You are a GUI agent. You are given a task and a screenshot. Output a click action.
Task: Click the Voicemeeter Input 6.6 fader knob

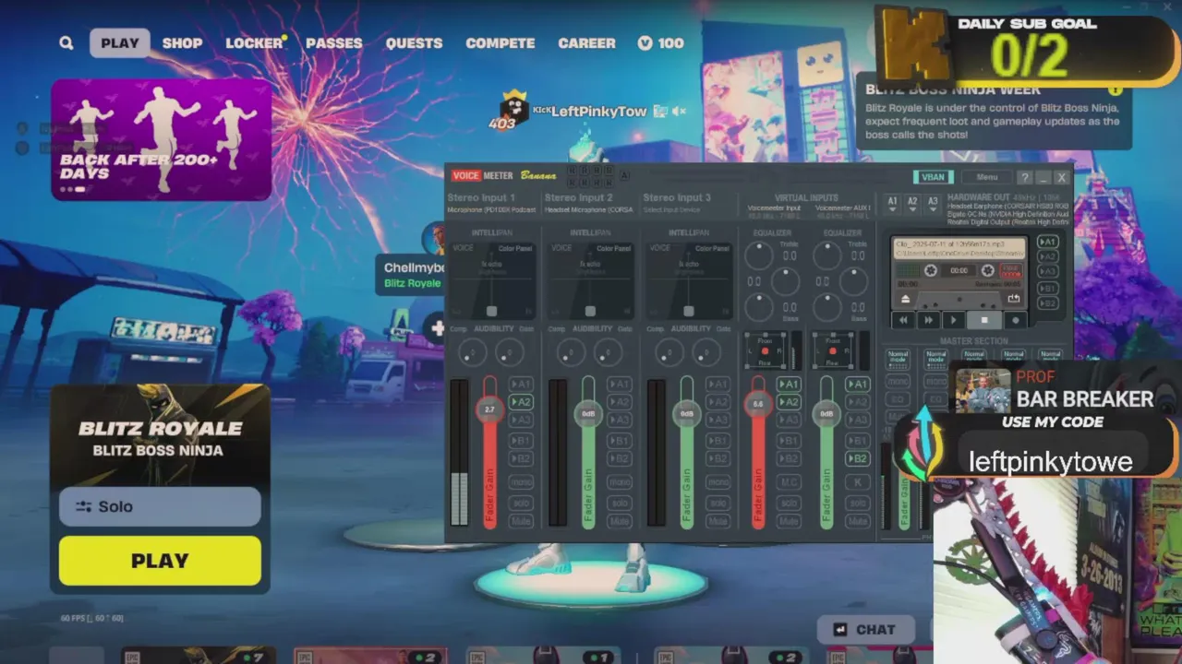tap(758, 404)
